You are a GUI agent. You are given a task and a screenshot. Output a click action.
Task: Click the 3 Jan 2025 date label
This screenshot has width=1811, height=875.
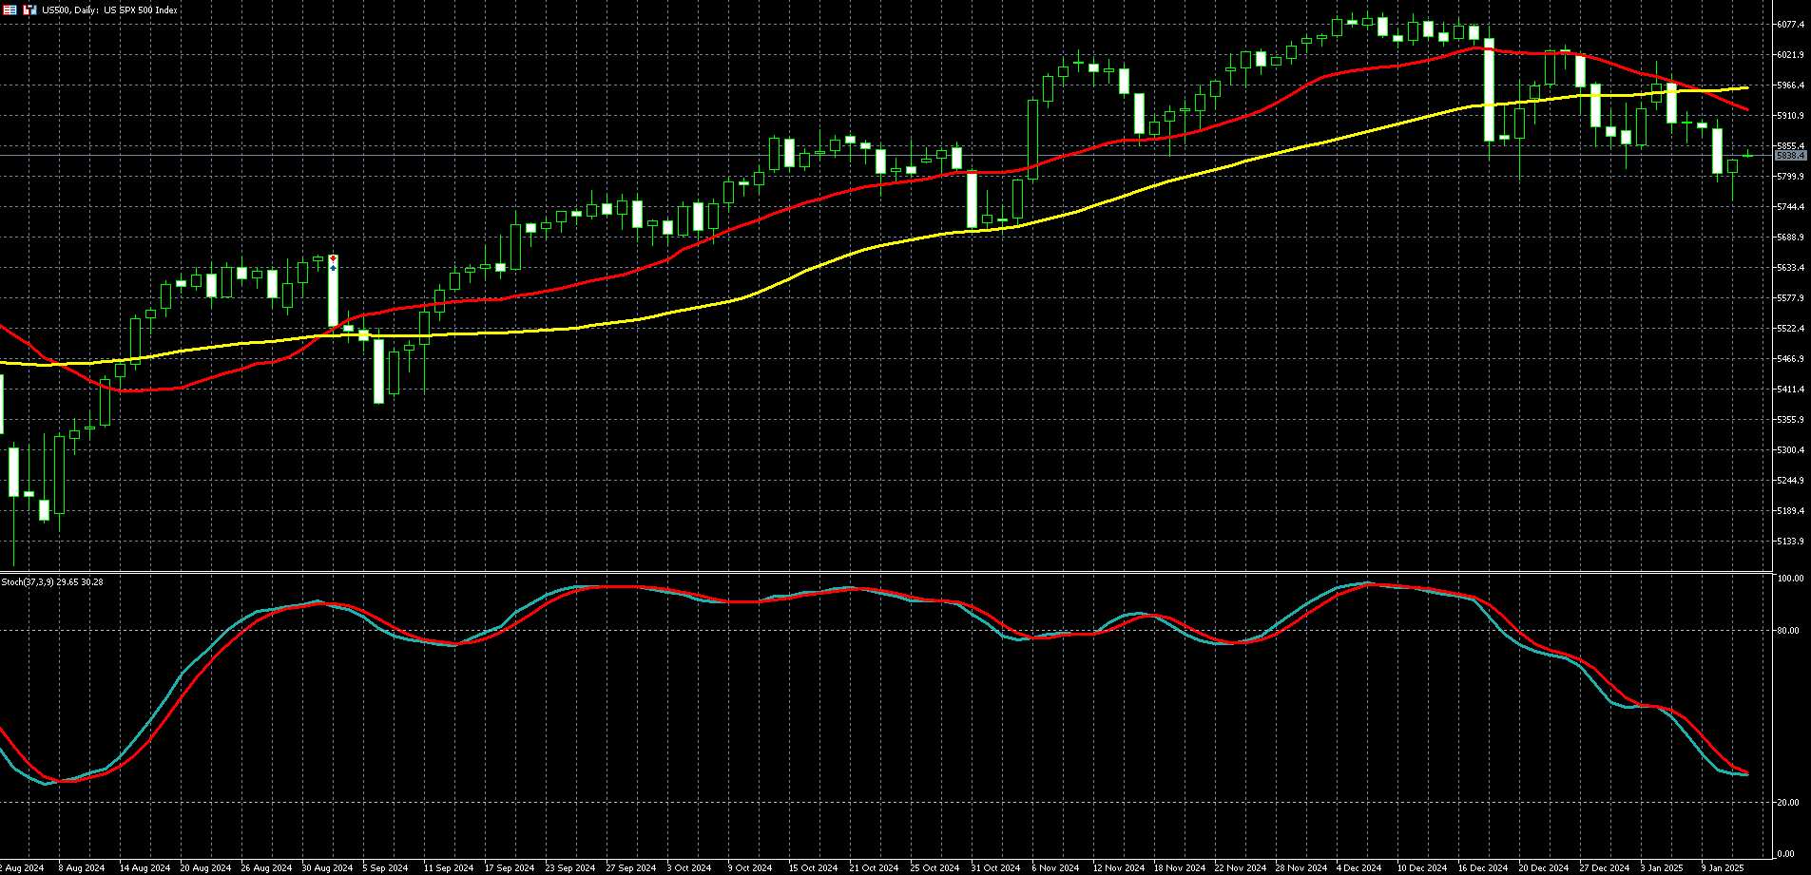pyautogui.click(x=1663, y=868)
